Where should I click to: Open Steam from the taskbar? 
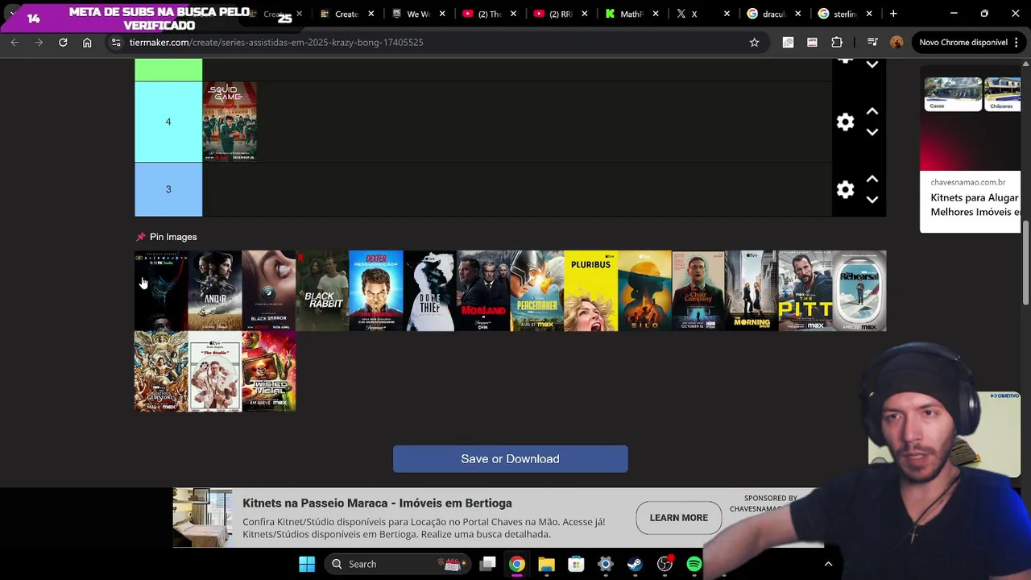coord(635,564)
